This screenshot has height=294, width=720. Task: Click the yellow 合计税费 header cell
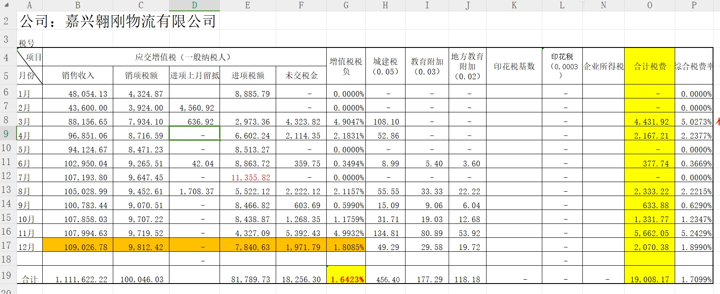point(649,66)
